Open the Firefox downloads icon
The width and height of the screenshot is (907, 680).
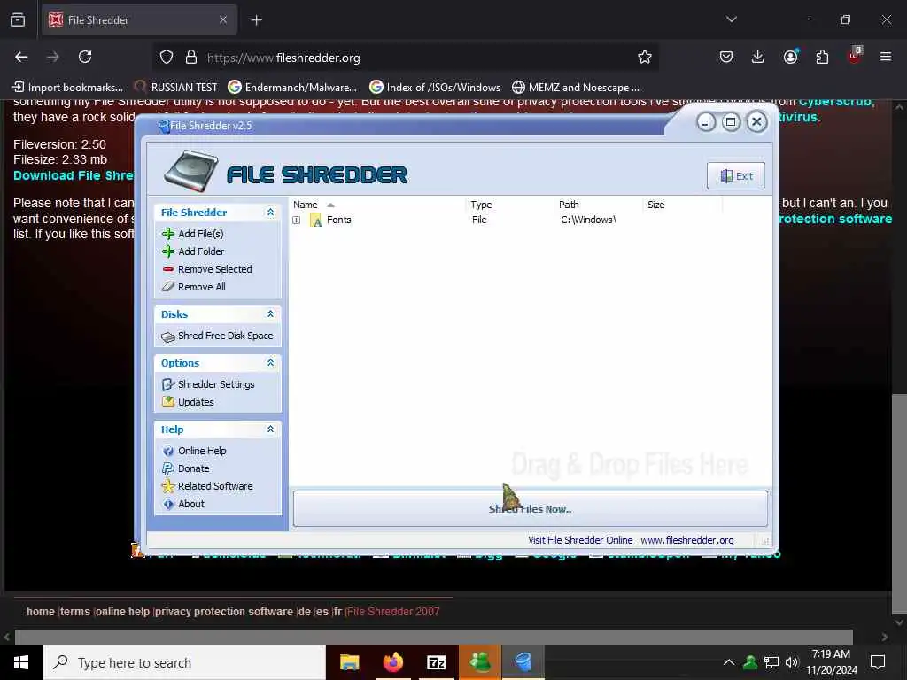point(758,57)
